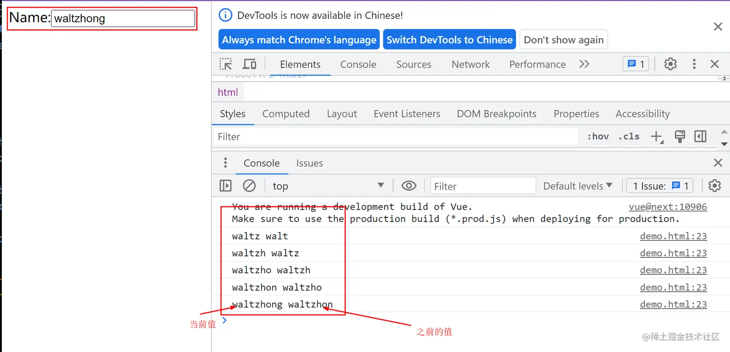Open the DOM Breakpoints pane tab
730x352 pixels.
(497, 114)
